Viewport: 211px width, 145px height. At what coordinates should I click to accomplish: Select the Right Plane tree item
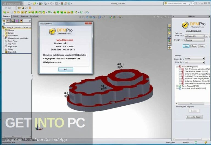pos(11,47)
